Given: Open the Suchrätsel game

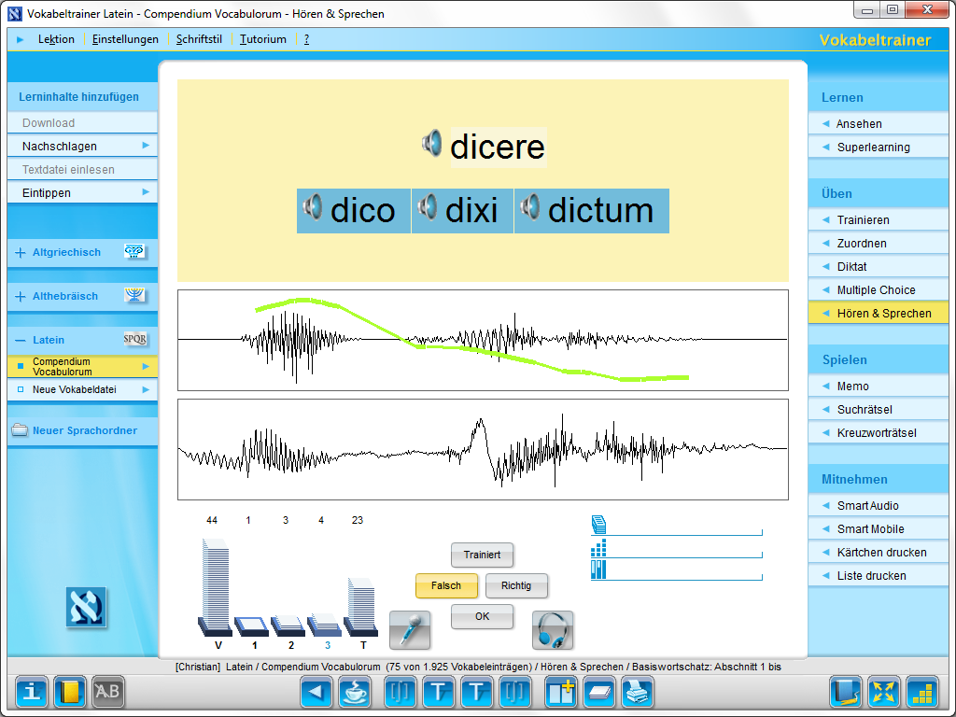Looking at the screenshot, I should pos(878,410).
